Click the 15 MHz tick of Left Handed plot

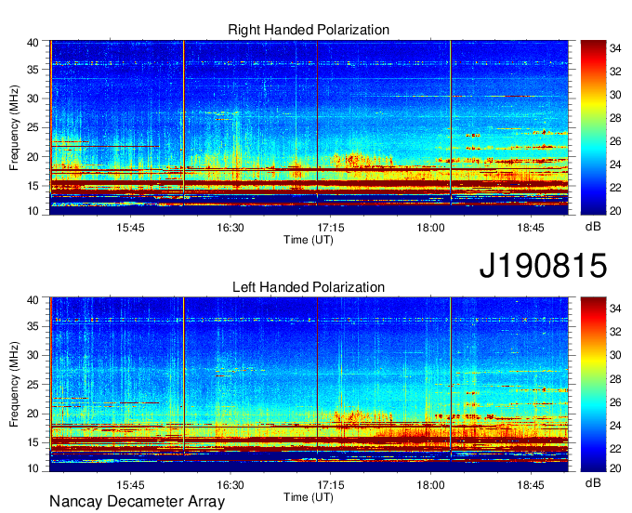tap(33, 442)
